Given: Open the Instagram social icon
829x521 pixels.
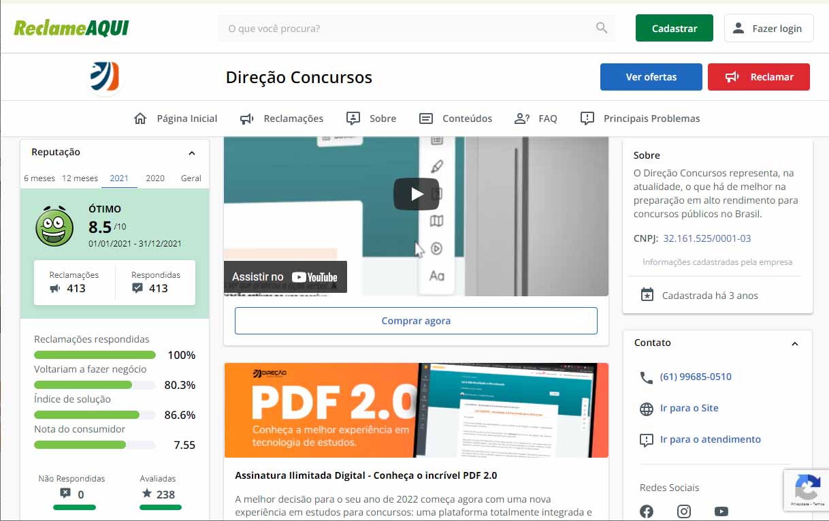Looking at the screenshot, I should point(684,511).
